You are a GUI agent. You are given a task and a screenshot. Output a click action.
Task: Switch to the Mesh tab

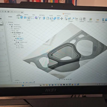[x=34, y=15]
